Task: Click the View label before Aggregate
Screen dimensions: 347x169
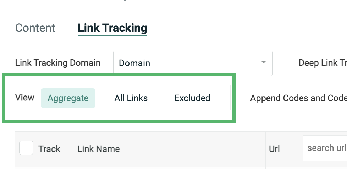Action: coord(25,98)
